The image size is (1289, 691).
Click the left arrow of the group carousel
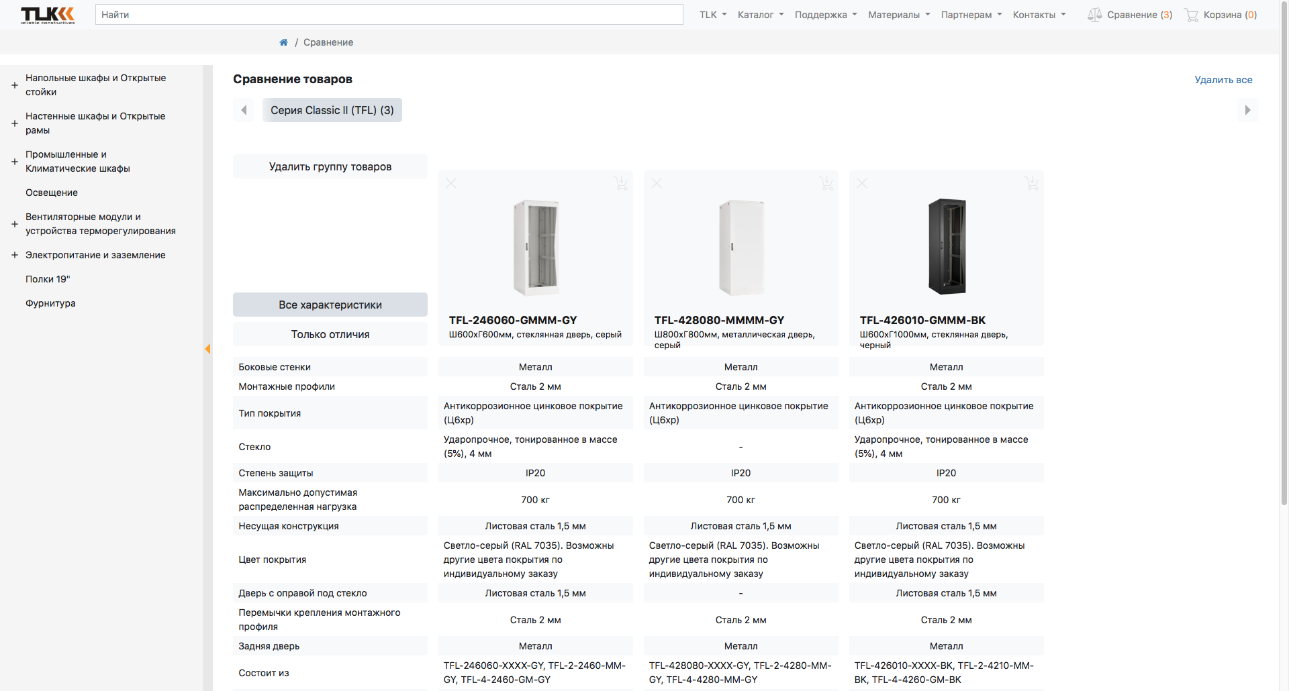click(x=244, y=110)
